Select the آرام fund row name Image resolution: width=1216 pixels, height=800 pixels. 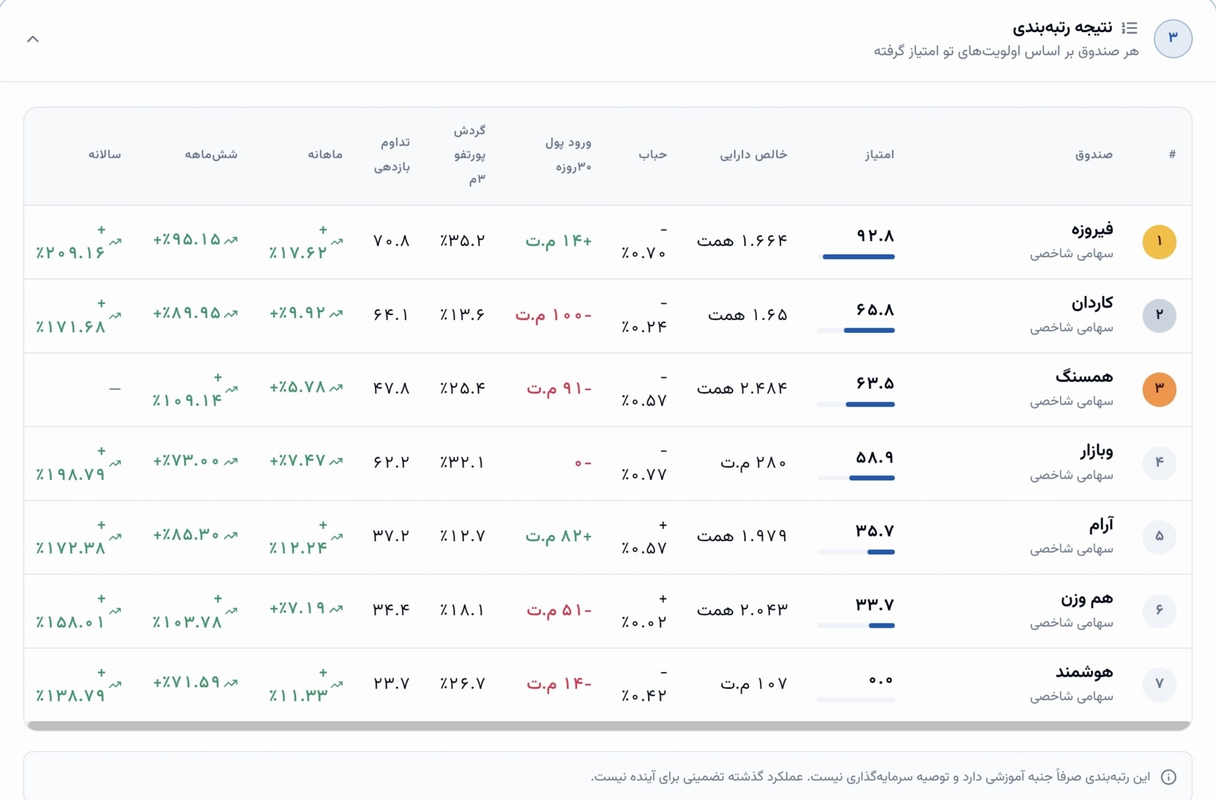pos(1101,524)
